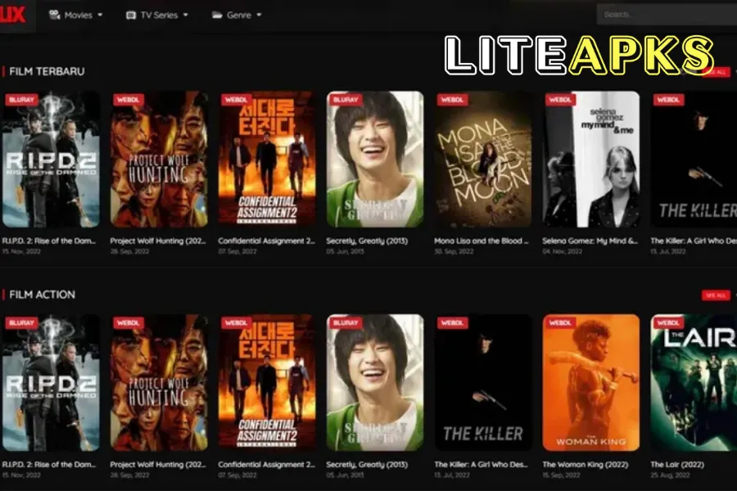Click WEBDL badge on Confidential Assignment 2 in Film Terbaru

pos(237,100)
